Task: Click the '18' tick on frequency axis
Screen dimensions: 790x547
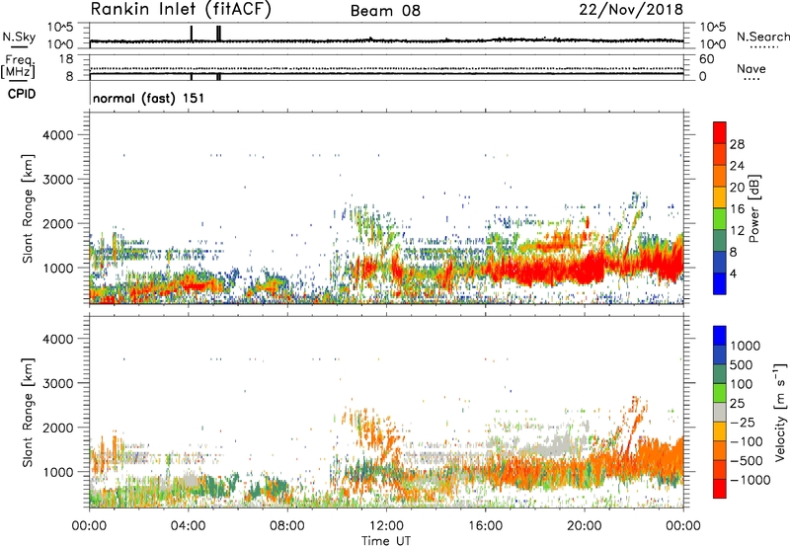Action: pyautogui.click(x=65, y=59)
